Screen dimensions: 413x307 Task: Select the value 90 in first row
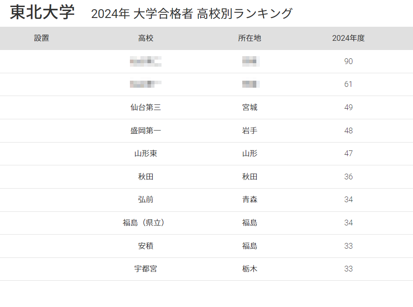[x=348, y=61]
